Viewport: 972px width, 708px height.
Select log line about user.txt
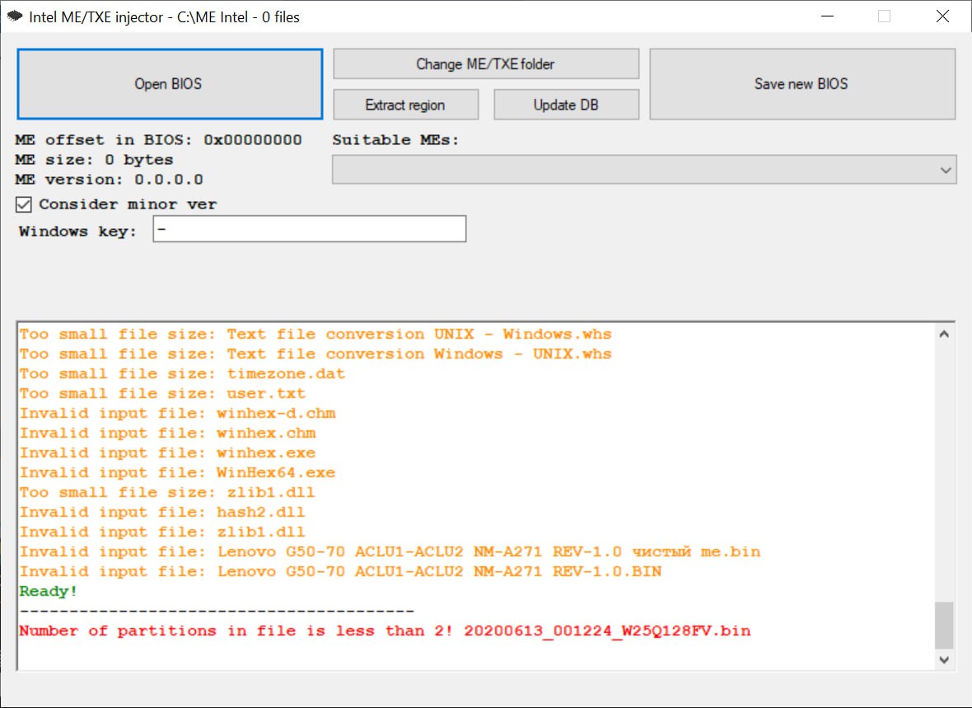click(x=162, y=393)
